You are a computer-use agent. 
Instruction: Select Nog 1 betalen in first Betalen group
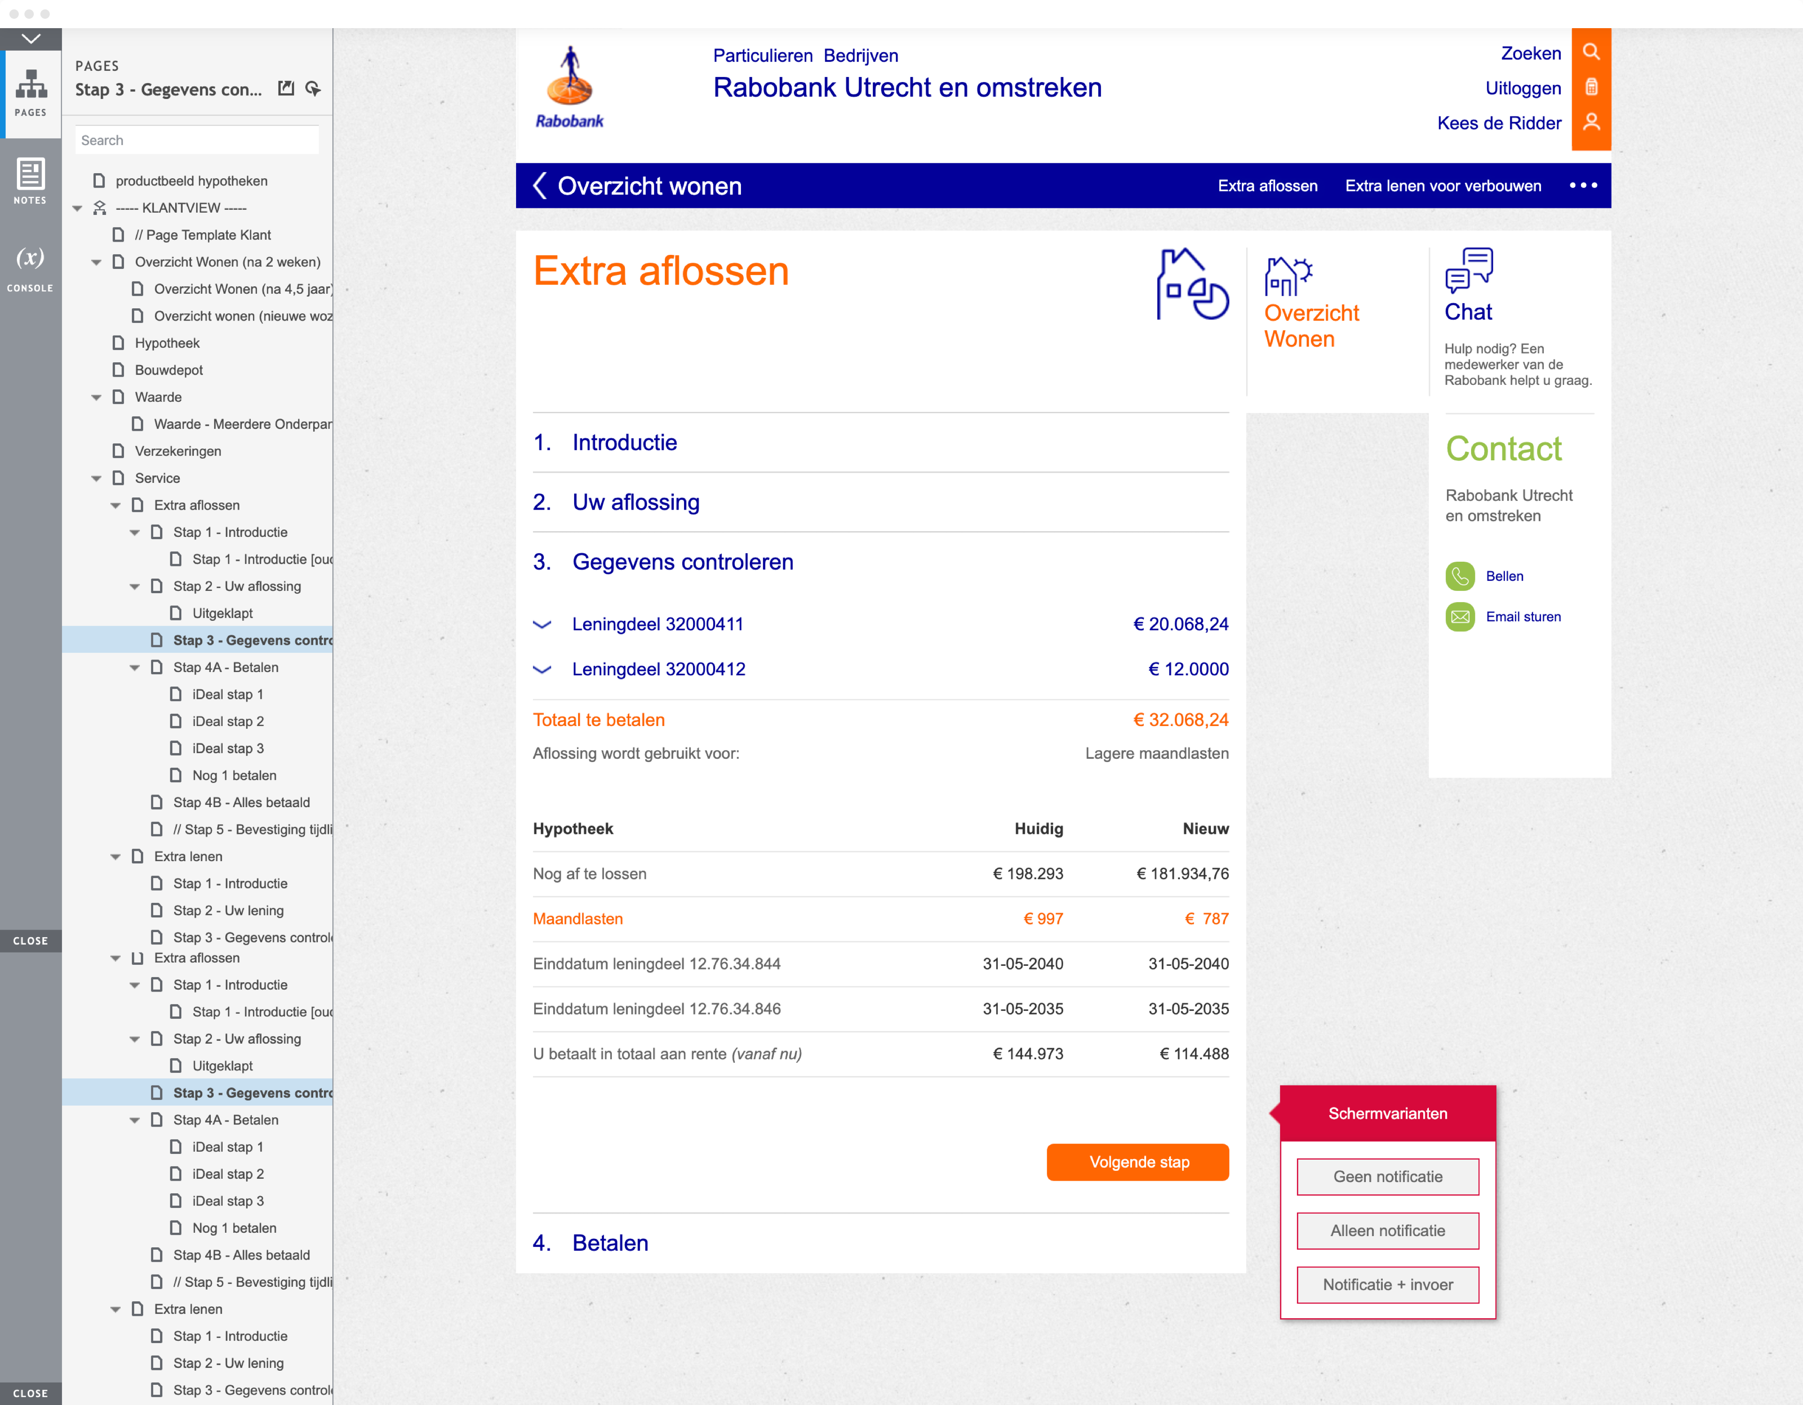pyautogui.click(x=234, y=776)
